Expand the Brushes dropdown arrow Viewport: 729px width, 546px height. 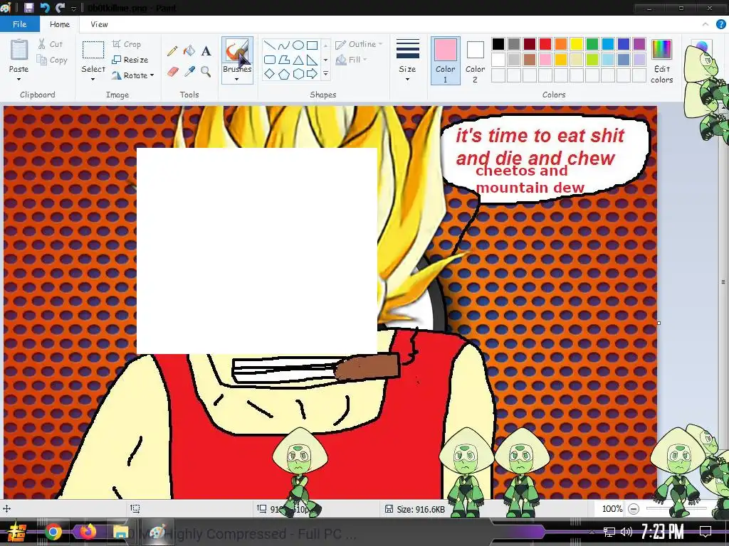(x=236, y=79)
